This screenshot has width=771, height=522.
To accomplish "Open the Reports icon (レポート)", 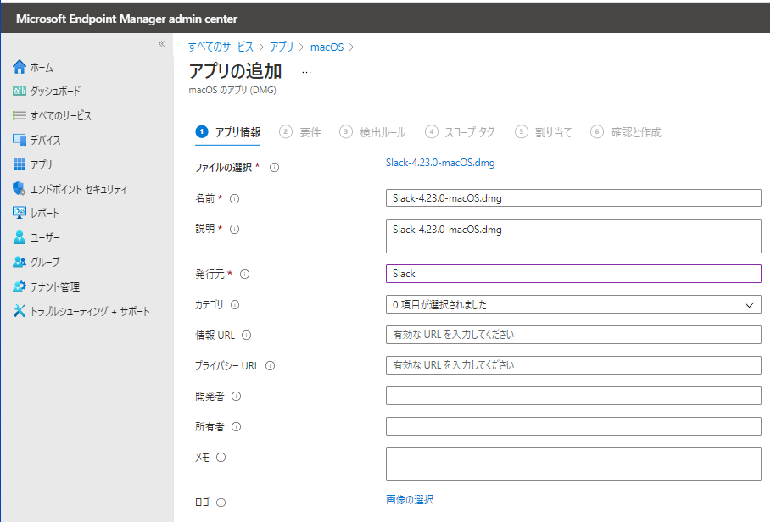I will point(20,213).
